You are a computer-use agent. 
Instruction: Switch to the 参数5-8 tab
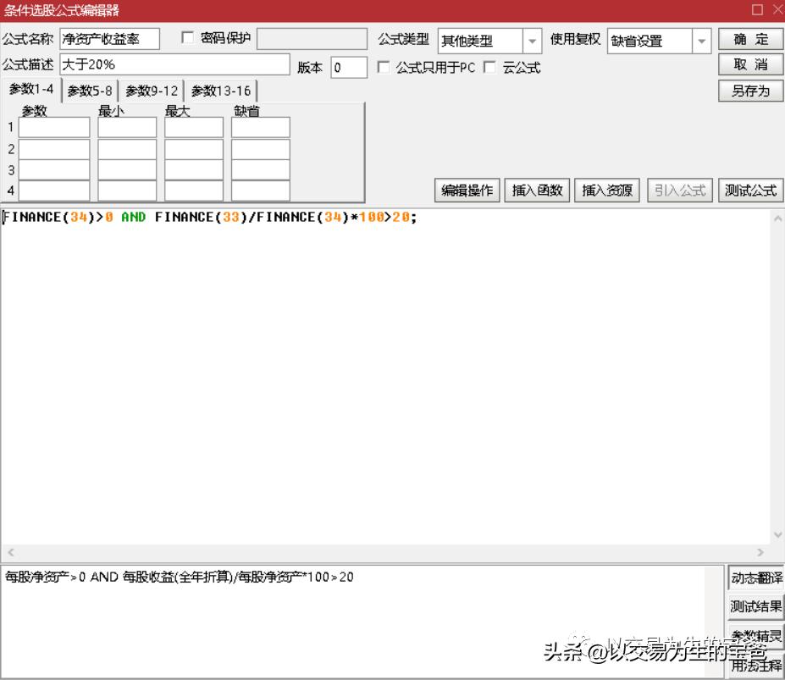point(90,91)
